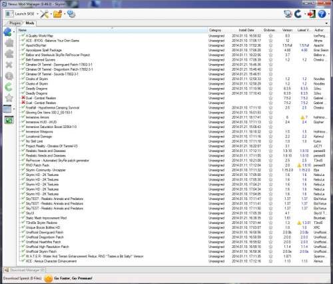Viewport: 333px width, 284px height.
Task: Sort by the Latest Version column header
Action: [x=304, y=30]
